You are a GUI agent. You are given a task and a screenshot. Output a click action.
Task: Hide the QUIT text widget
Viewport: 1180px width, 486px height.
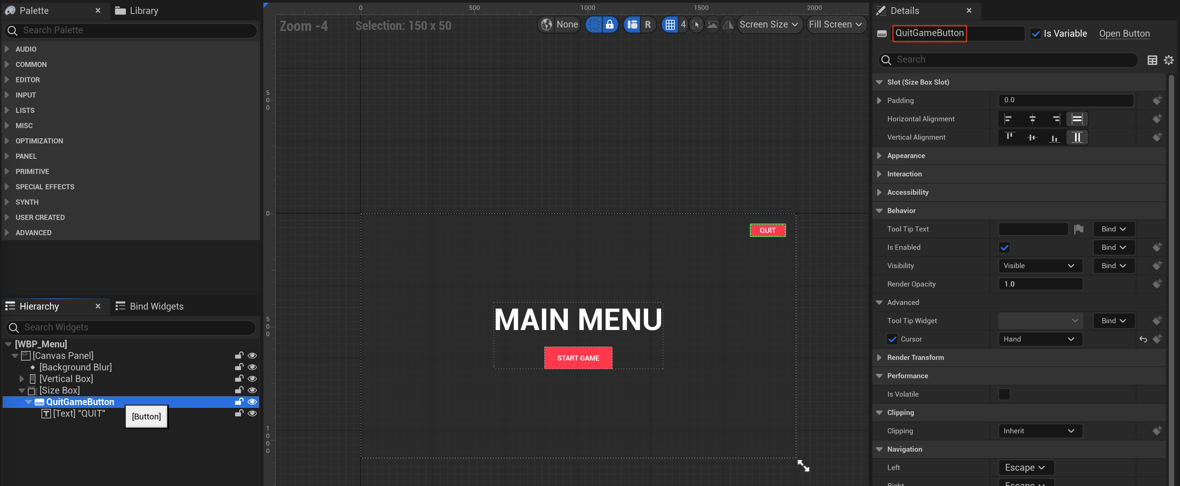pyautogui.click(x=252, y=413)
